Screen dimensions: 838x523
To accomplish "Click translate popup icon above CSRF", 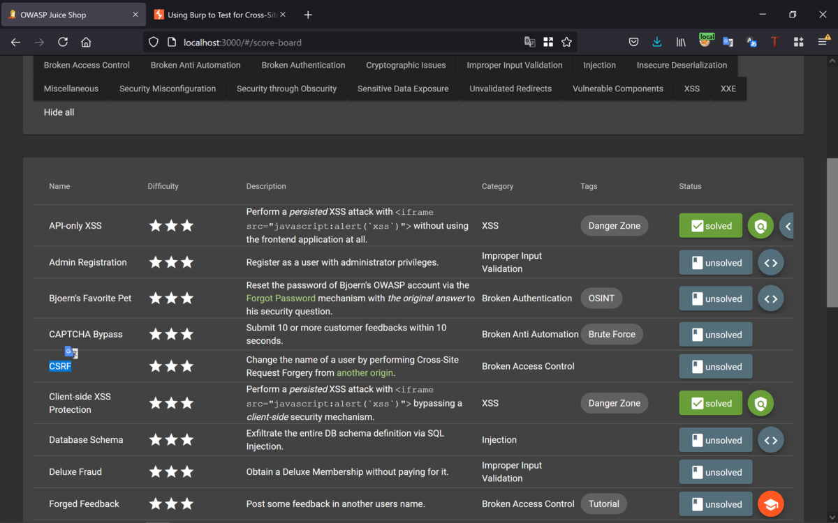I will (71, 352).
